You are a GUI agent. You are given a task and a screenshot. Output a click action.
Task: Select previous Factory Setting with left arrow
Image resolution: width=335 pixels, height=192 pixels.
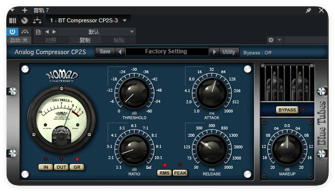120,52
